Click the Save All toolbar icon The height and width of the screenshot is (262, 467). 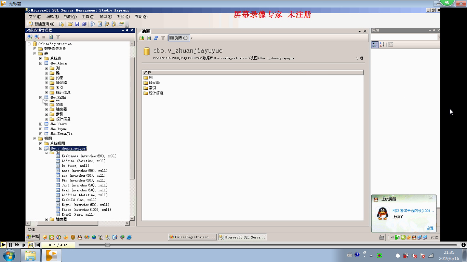[84, 24]
